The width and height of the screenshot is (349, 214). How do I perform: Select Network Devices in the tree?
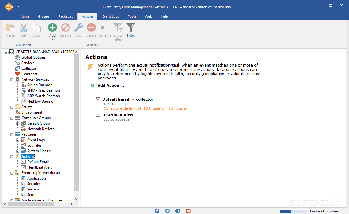point(40,129)
